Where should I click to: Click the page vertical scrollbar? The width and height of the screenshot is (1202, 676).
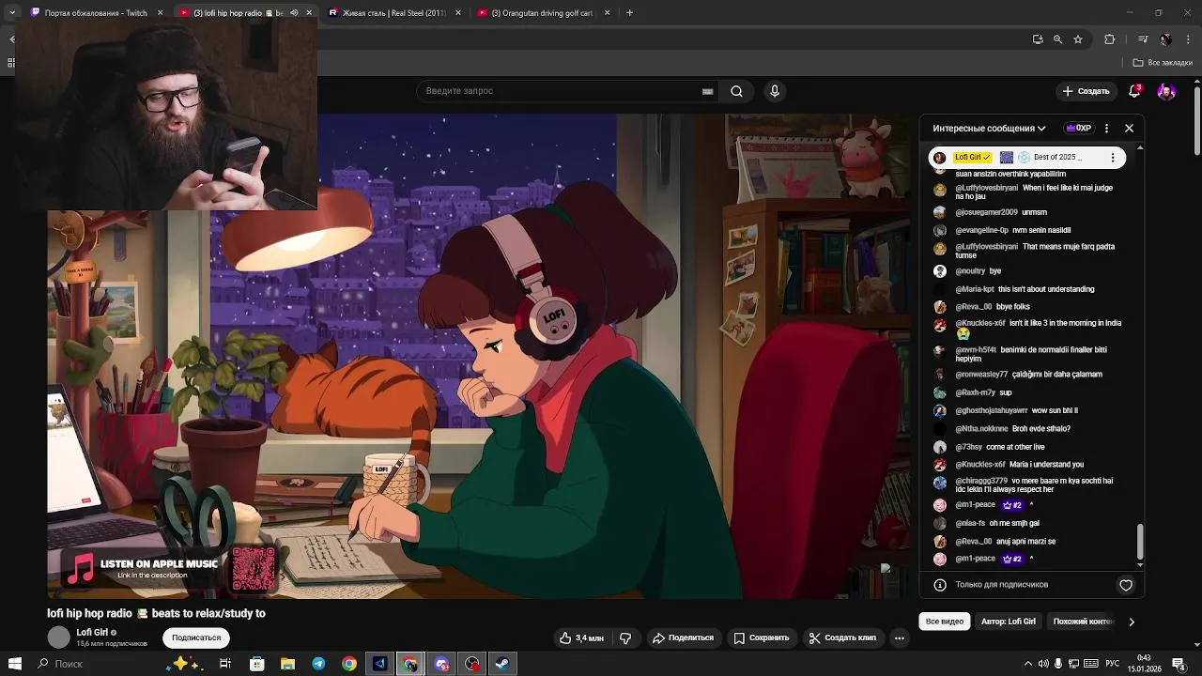click(1197, 122)
